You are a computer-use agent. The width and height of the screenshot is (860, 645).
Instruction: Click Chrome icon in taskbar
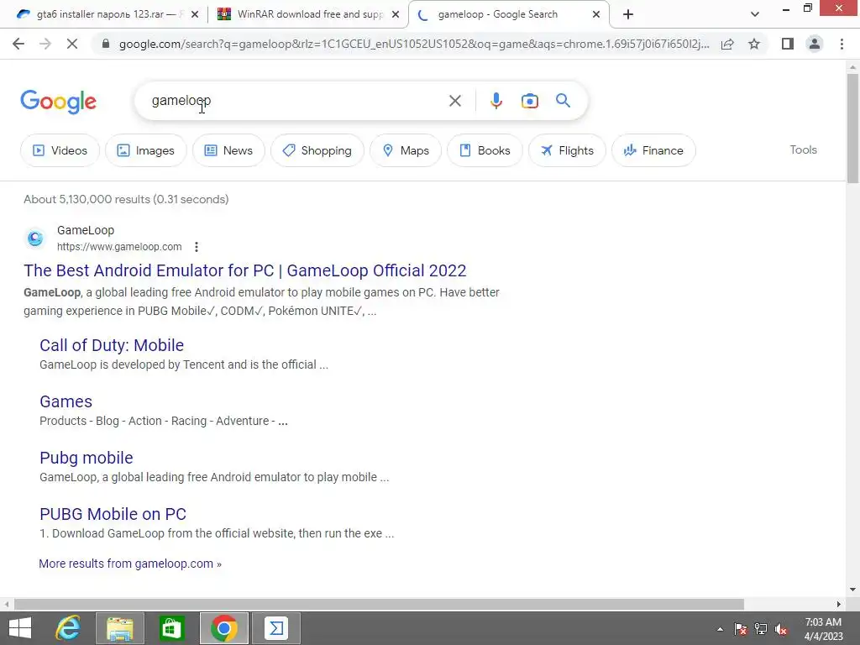[223, 628]
